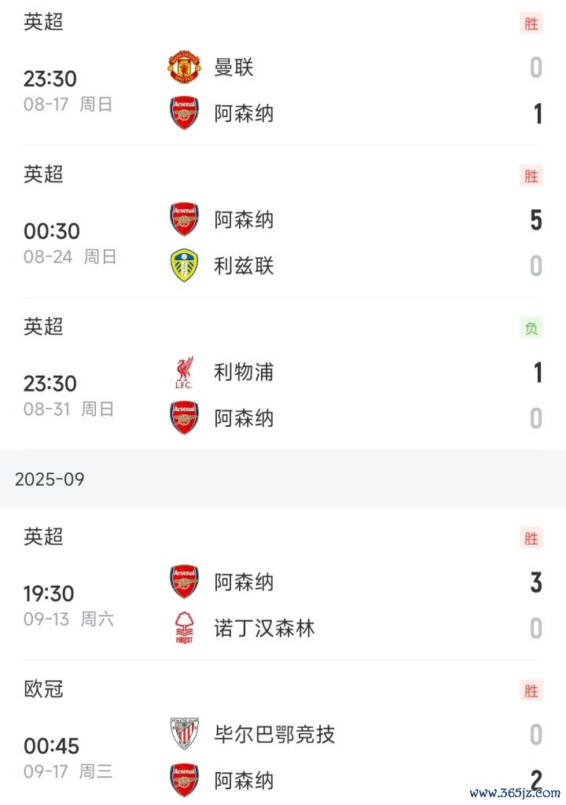Select the Liverpool LFC crest
Viewport: 566px width, 805px height.
pyautogui.click(x=185, y=372)
